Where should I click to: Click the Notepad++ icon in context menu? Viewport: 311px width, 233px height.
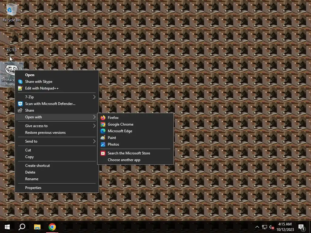20,88
